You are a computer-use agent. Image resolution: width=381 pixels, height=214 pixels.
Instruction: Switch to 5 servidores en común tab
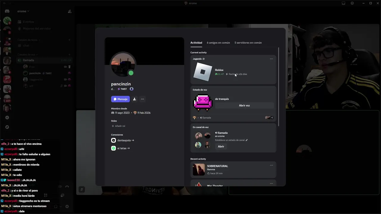coord(248,43)
